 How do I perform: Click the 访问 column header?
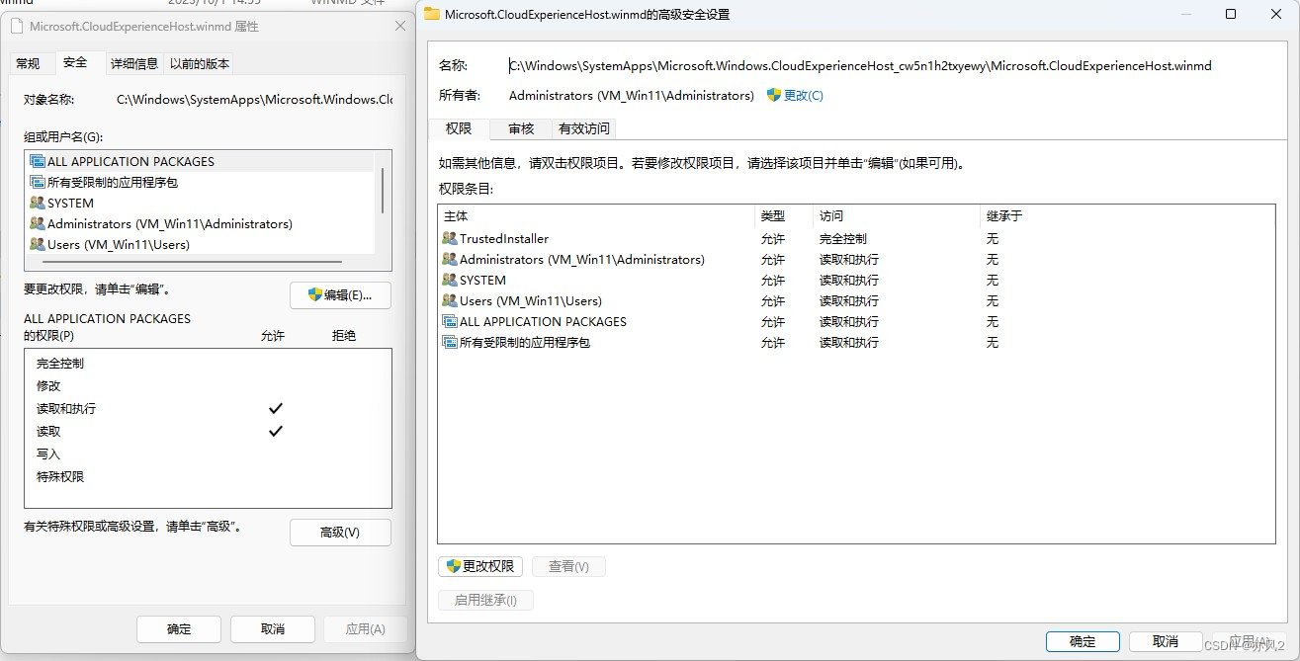(897, 215)
